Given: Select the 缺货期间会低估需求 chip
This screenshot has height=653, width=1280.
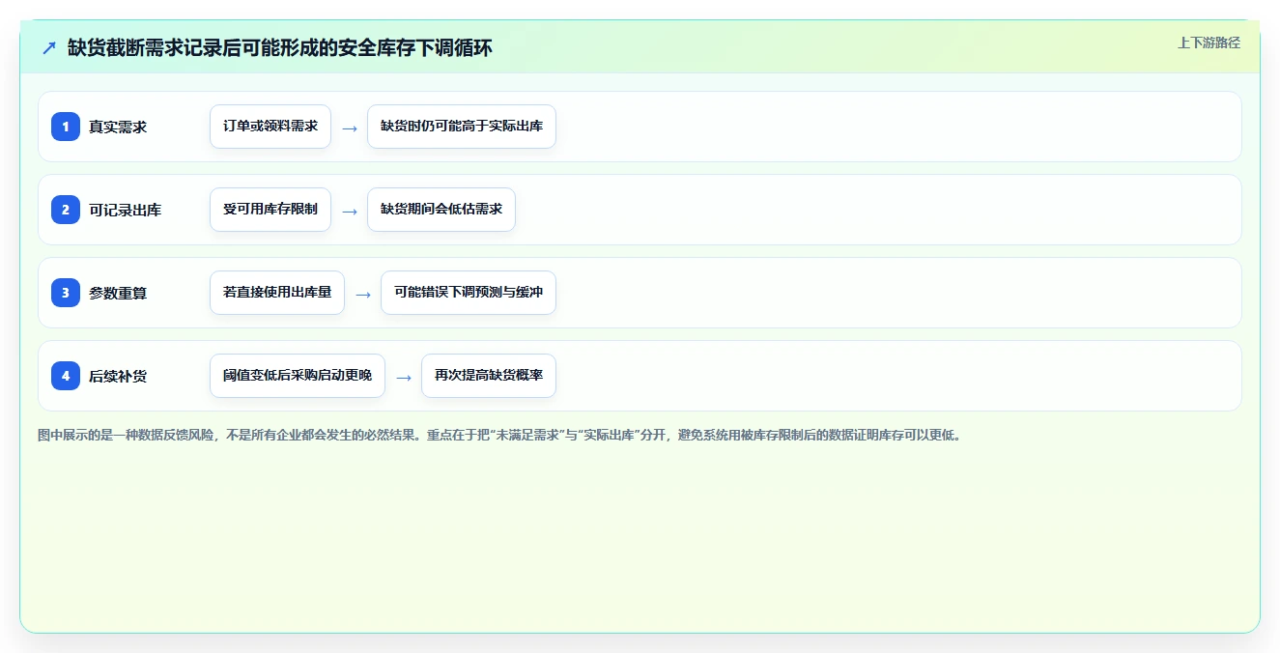Looking at the screenshot, I should (441, 210).
